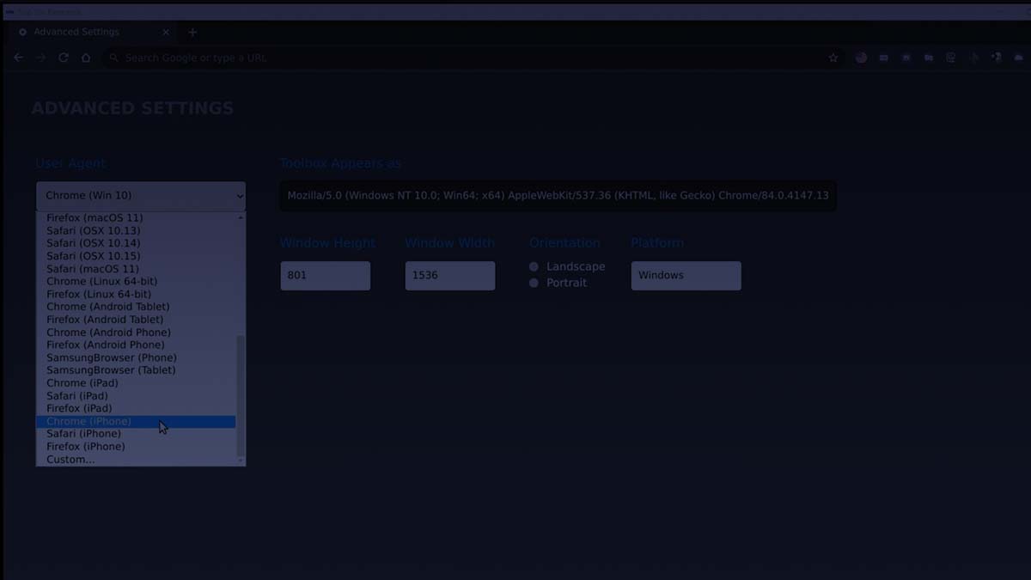Select the Portrait orientation radio button
1031x580 pixels.
click(x=534, y=283)
